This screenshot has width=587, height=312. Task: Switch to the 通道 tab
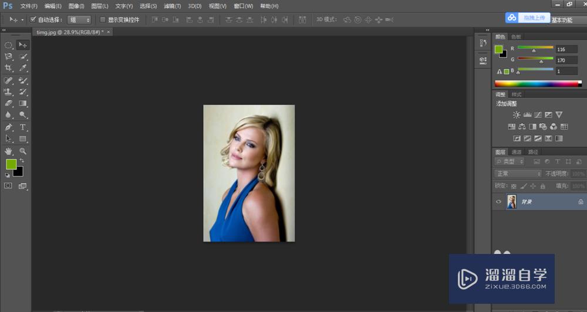pyautogui.click(x=517, y=152)
